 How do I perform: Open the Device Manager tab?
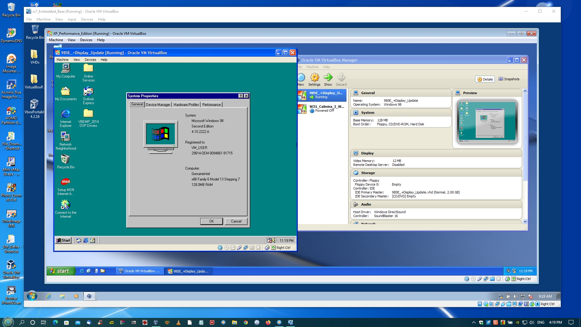click(158, 105)
